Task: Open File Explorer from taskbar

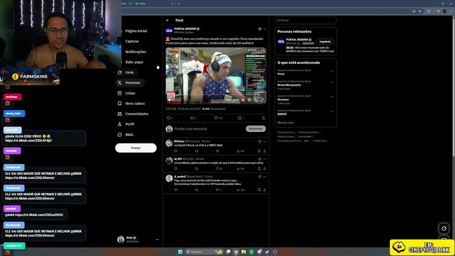Action: 243,252
